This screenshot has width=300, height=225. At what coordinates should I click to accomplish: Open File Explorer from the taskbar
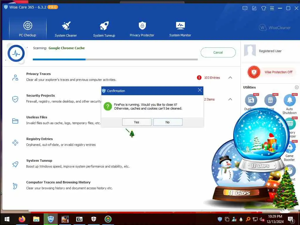pyautogui.click(x=36, y=219)
